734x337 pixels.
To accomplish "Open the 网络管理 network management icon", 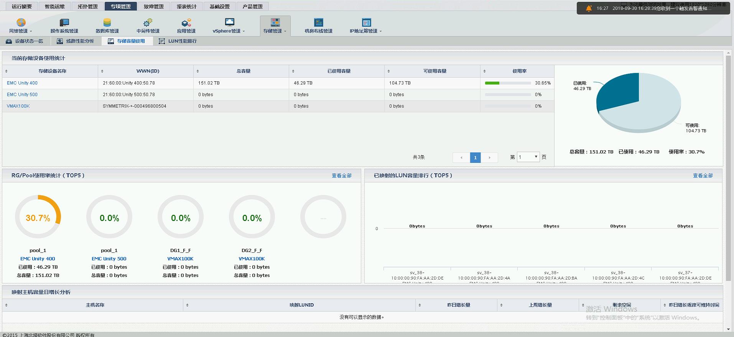I will click(x=21, y=23).
